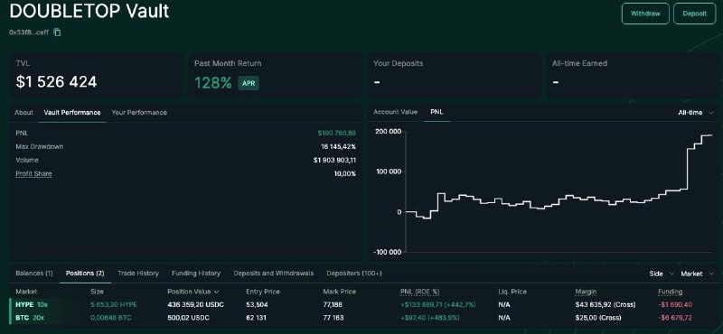Open the Balances (1) tab

34,274
